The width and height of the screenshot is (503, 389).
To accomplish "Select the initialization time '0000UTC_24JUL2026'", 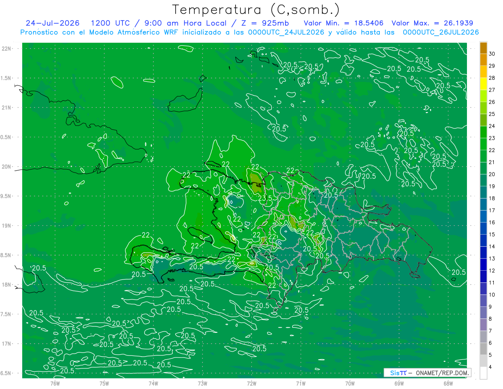I will pyautogui.click(x=286, y=32).
